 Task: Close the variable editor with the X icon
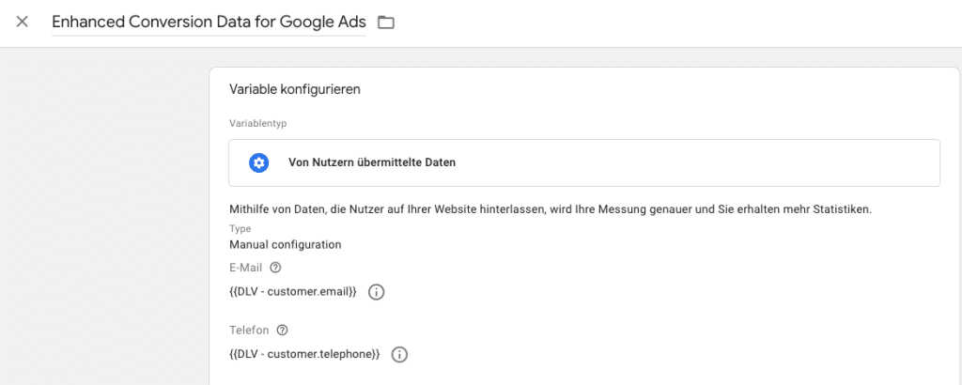click(x=23, y=22)
